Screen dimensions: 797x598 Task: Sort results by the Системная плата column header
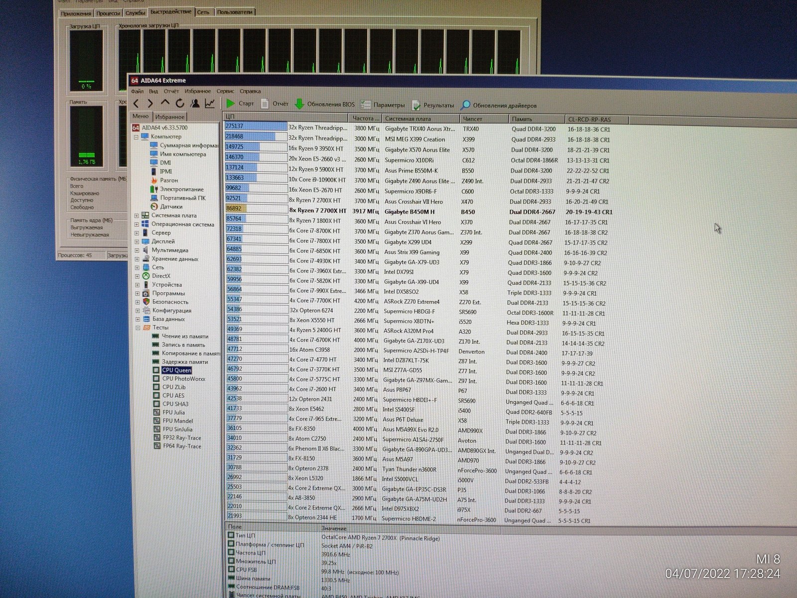click(x=420, y=119)
